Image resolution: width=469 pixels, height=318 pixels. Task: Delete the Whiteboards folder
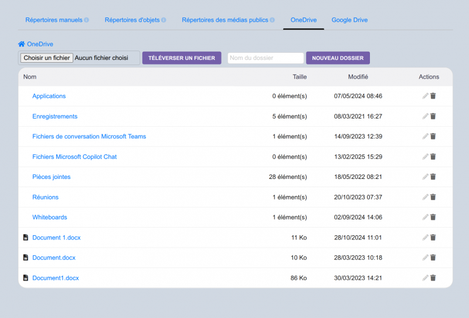click(433, 217)
